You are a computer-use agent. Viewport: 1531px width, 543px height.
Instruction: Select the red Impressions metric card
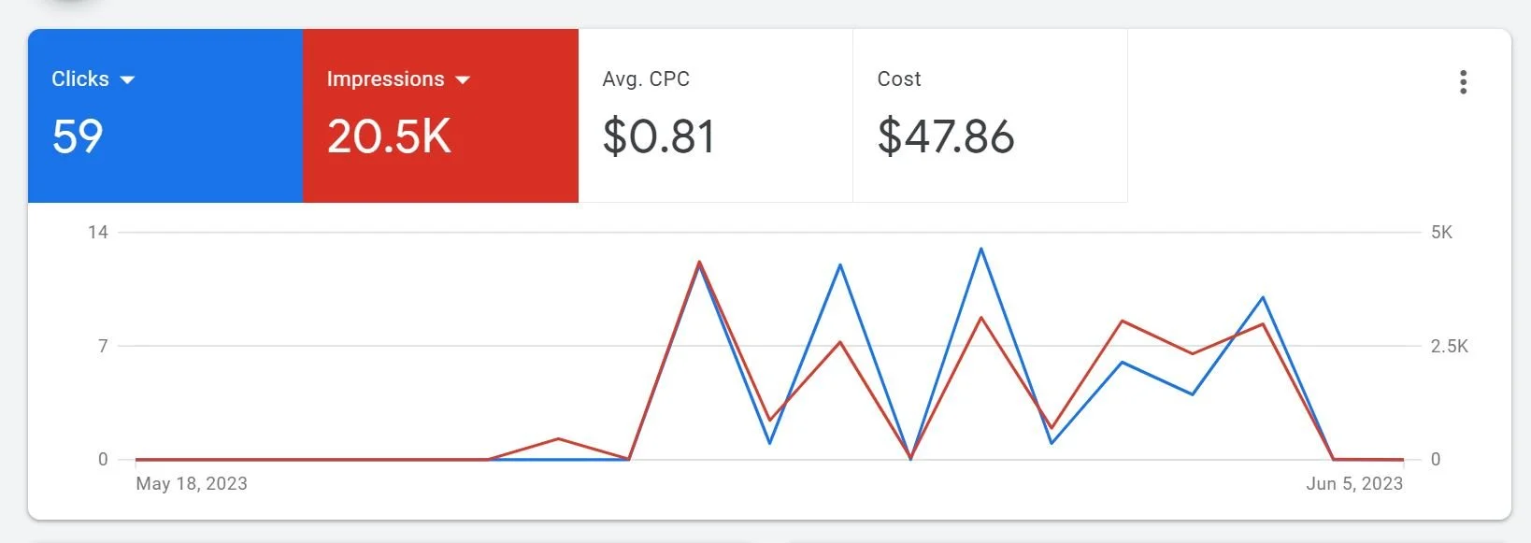pyautogui.click(x=440, y=116)
